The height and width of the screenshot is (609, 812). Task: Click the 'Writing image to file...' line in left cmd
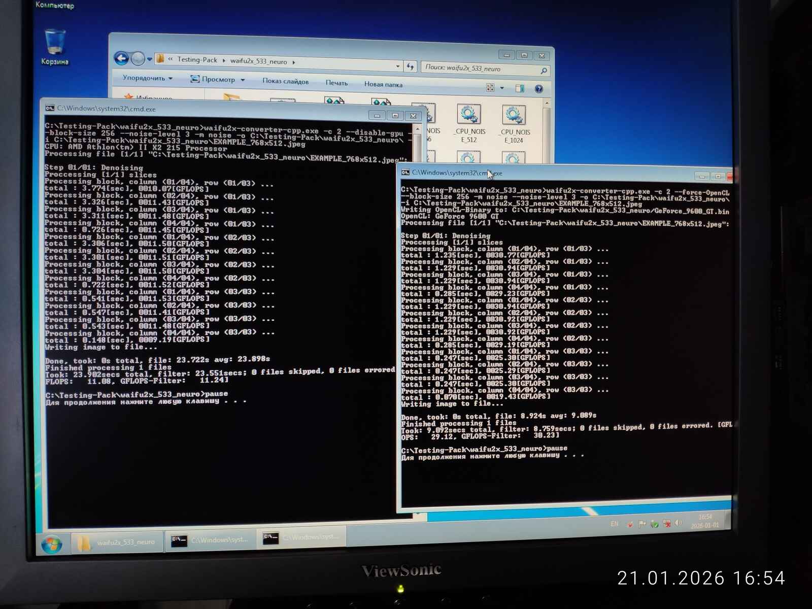101,348
